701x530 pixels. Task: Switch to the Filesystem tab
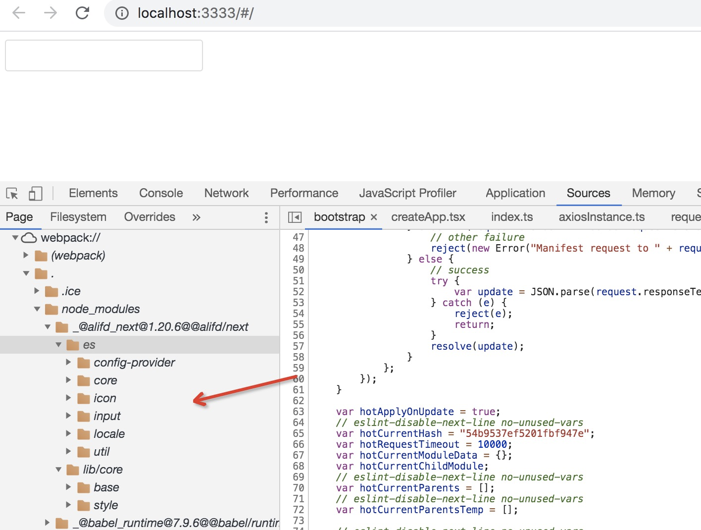tap(78, 217)
